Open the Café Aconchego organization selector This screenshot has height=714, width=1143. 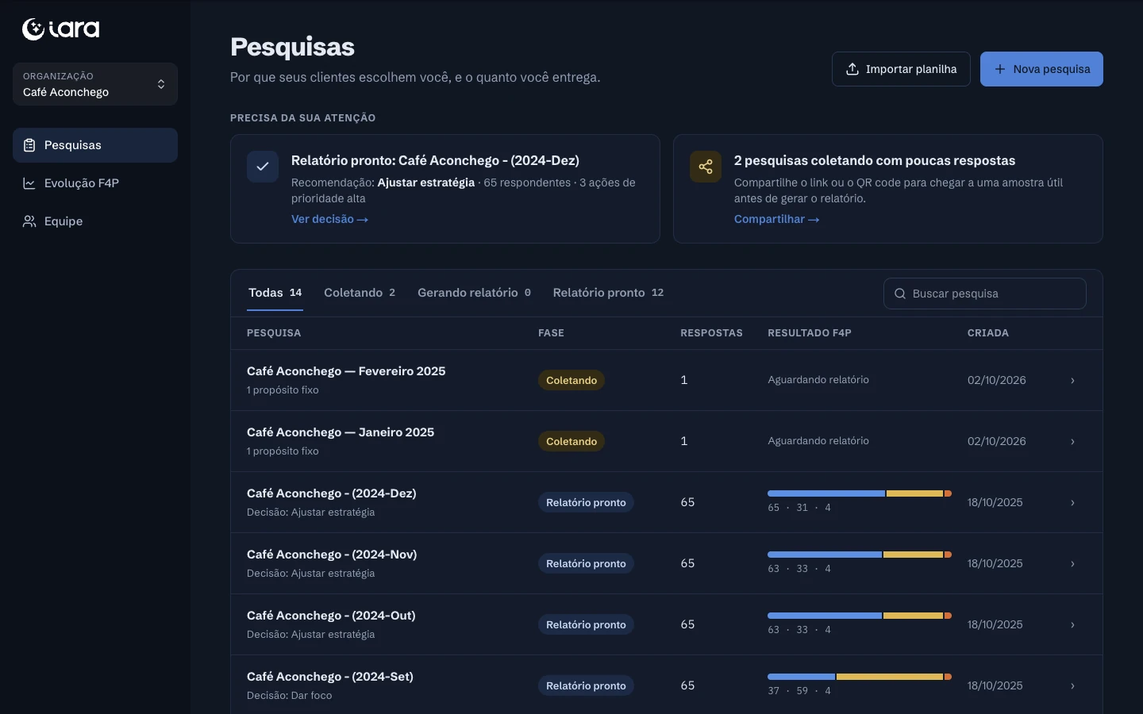tap(95, 84)
